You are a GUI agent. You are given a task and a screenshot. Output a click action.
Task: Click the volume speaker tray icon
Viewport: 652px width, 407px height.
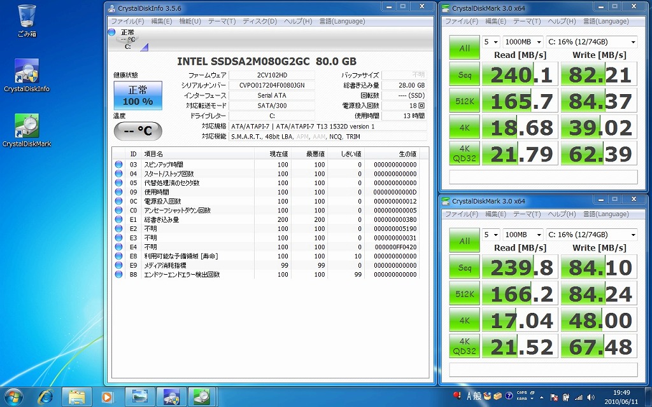(590, 397)
